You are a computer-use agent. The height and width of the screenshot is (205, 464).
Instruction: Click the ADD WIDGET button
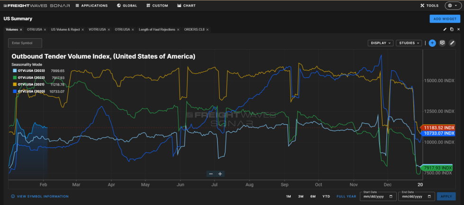click(444, 19)
